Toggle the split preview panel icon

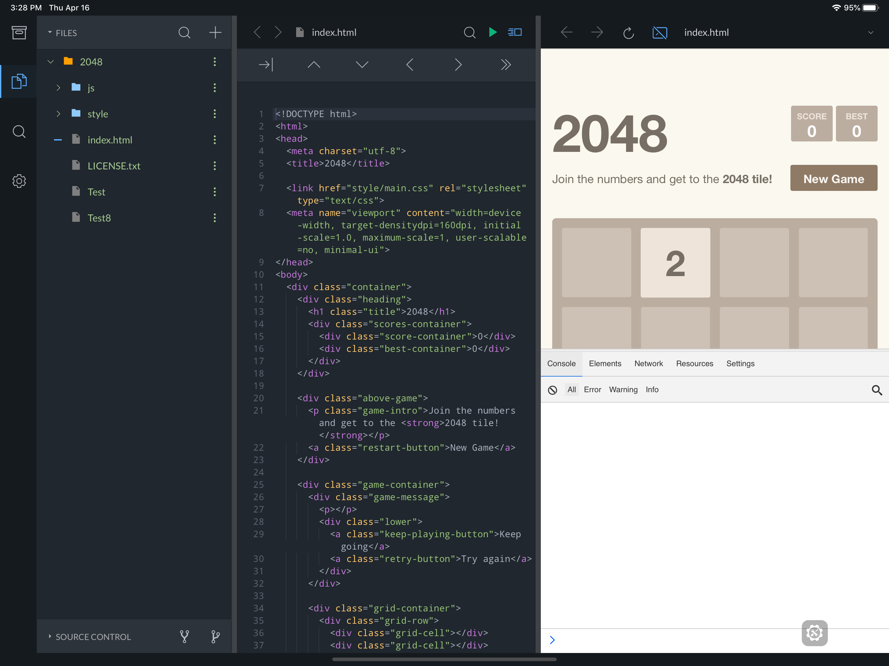[x=515, y=32]
